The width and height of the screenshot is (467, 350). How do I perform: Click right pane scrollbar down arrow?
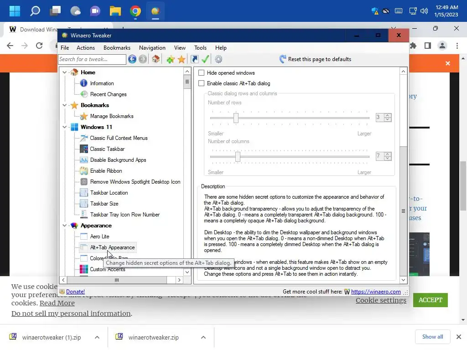pos(403,280)
